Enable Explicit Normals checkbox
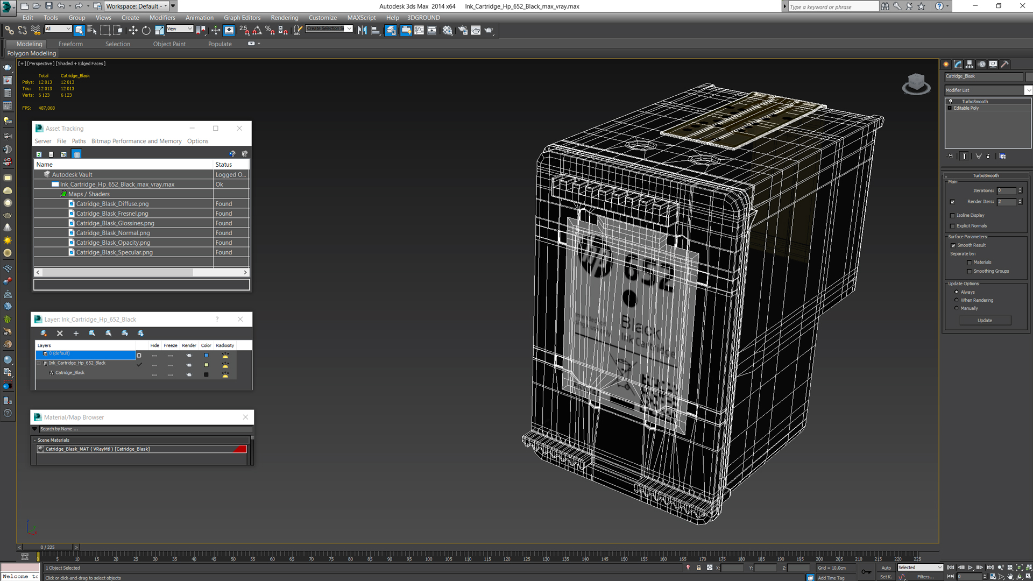The width and height of the screenshot is (1033, 581). coord(952,226)
